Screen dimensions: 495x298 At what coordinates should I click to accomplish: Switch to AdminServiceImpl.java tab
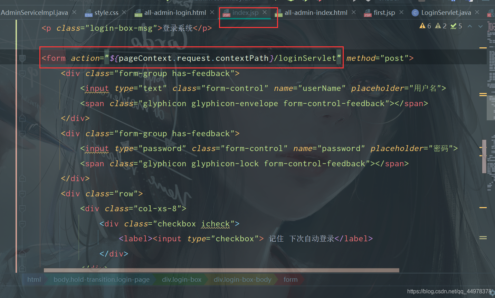coord(34,13)
